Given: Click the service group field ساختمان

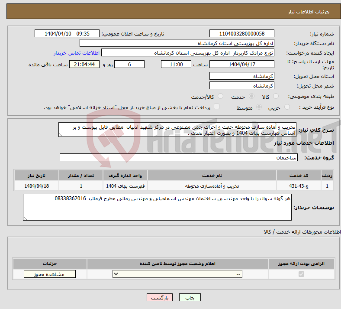Looking at the screenshot, I should (x=179, y=157).
